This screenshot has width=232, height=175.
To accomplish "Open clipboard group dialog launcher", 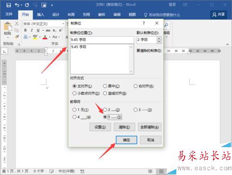I will pos(19,45).
